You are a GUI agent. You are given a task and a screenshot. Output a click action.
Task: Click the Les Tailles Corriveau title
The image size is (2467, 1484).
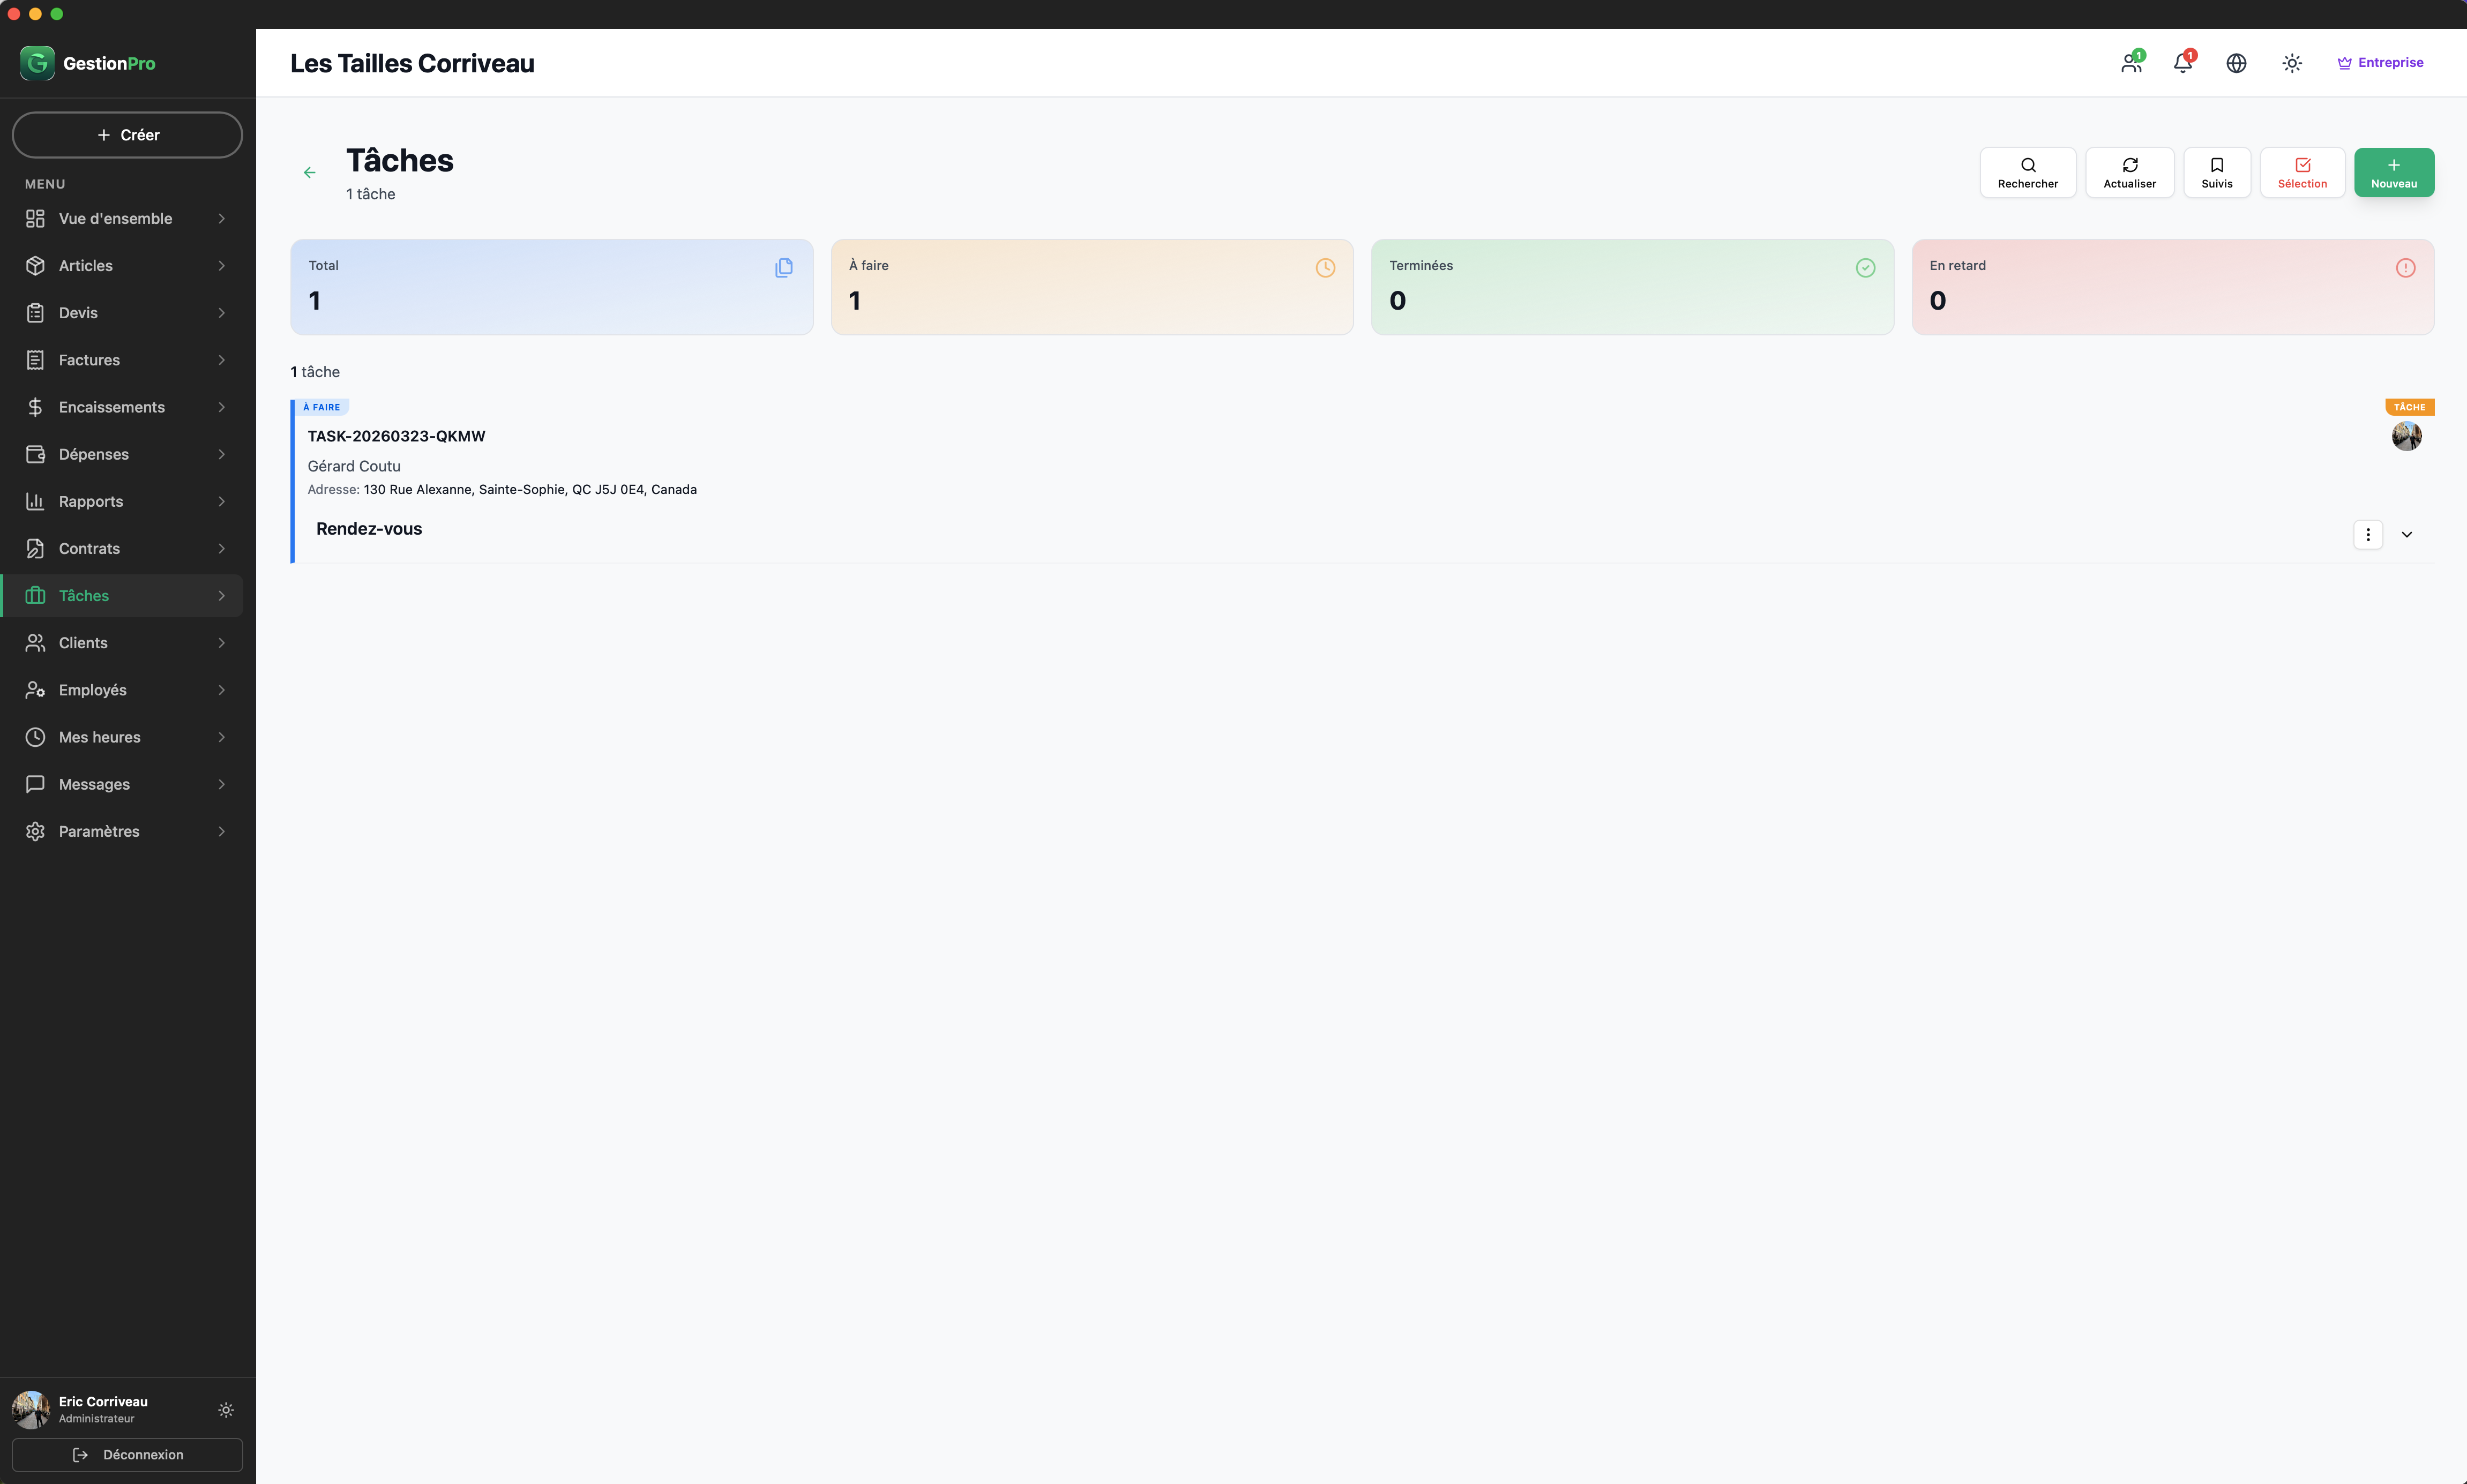412,63
